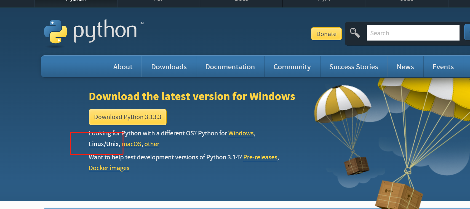
Task: Click Download Python 3.13.3 button
Action: (128, 117)
